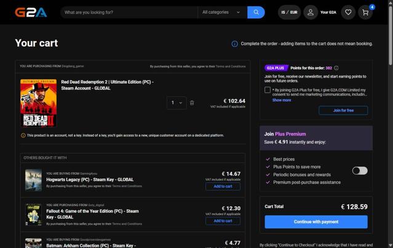The image size is (393, 248).
Task: Click the Premium post-purchase assistance line
Action: tap(307, 182)
